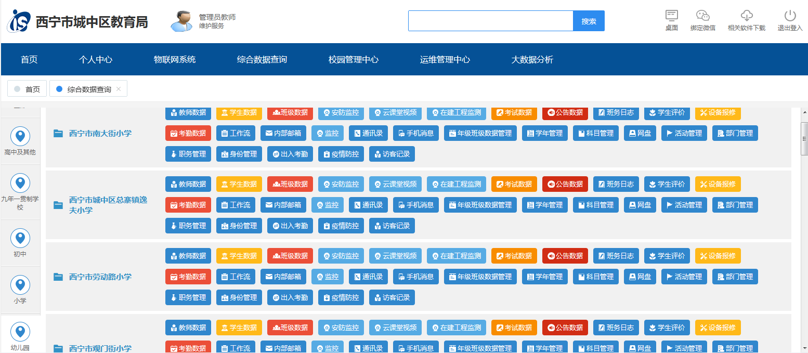Click the 搜索 search button
The image size is (808, 353).
pos(589,21)
